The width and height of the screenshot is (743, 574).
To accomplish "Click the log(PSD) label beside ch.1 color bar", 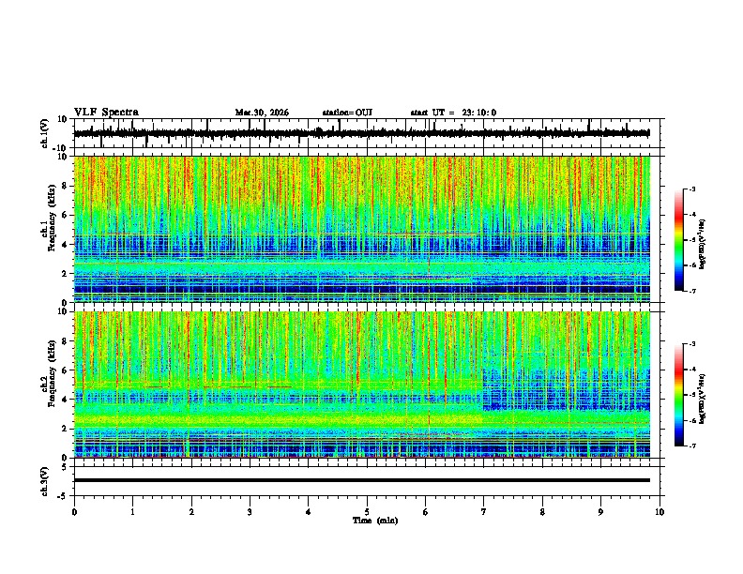I will (702, 244).
